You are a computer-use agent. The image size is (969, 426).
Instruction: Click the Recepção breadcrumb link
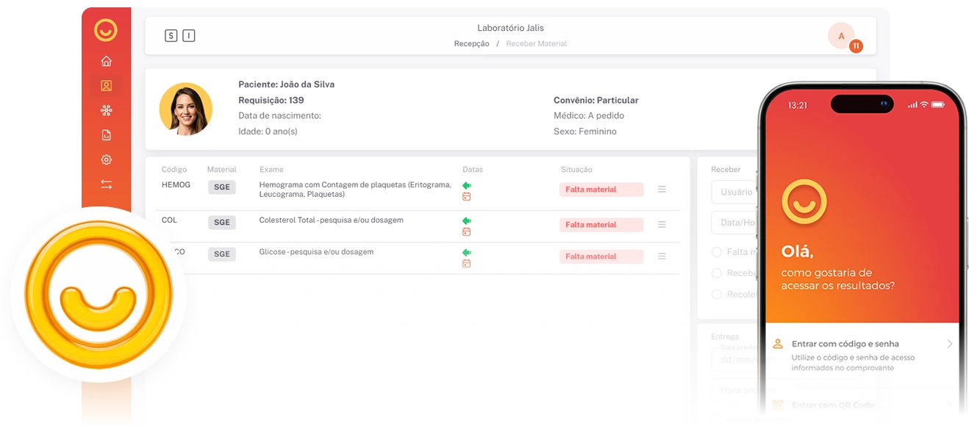(471, 44)
